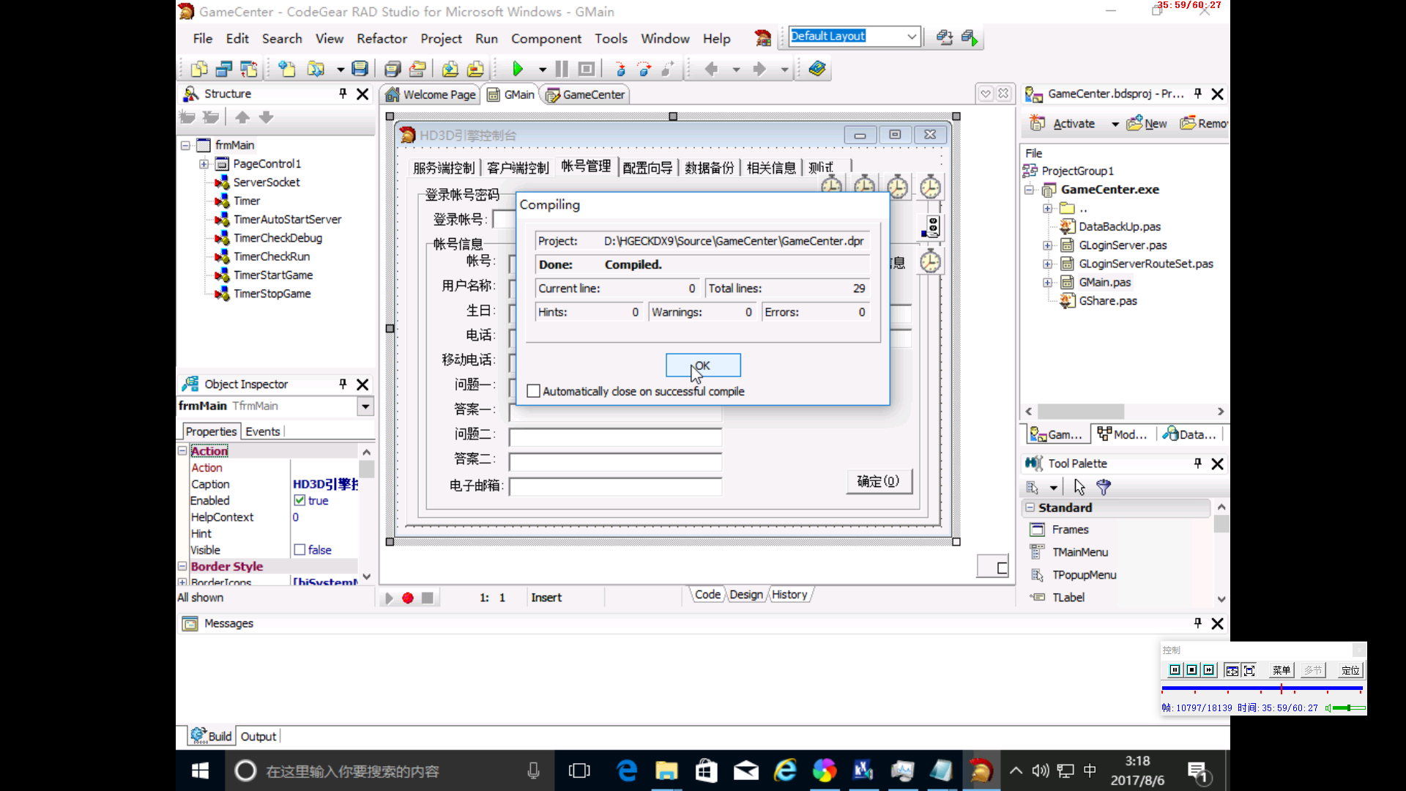Click the Trace Into debug icon

pos(620,69)
